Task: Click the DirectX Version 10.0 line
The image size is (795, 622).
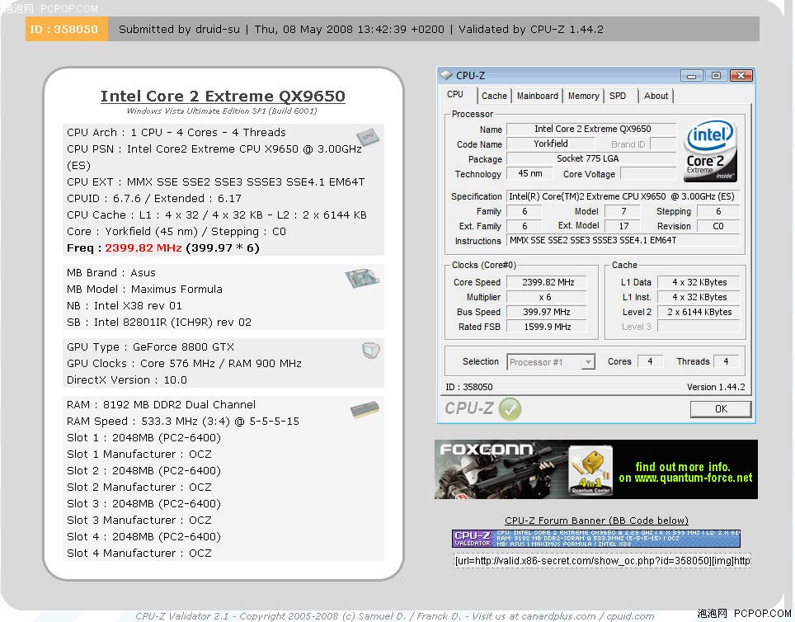Action: [127, 380]
